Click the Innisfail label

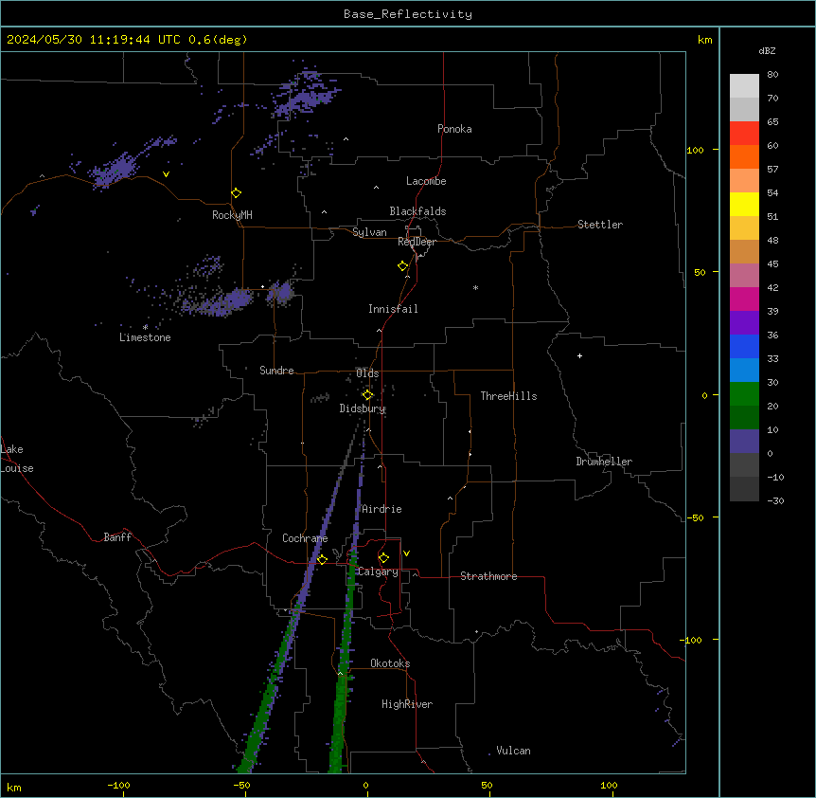pyautogui.click(x=393, y=309)
